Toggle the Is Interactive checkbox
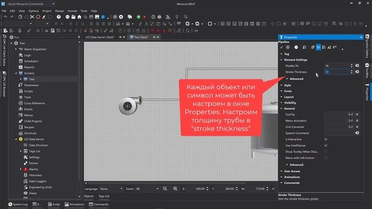 326,139
